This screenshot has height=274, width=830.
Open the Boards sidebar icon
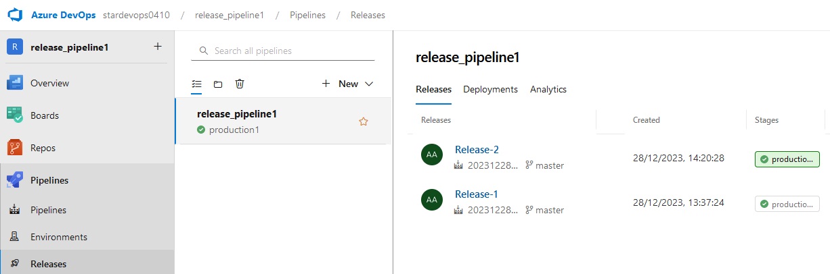(15, 115)
